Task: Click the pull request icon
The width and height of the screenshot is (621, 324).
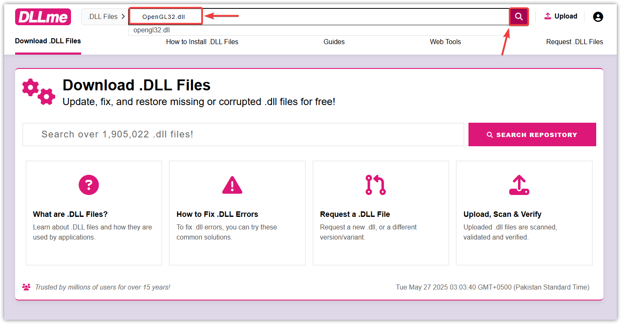Action: tap(376, 185)
